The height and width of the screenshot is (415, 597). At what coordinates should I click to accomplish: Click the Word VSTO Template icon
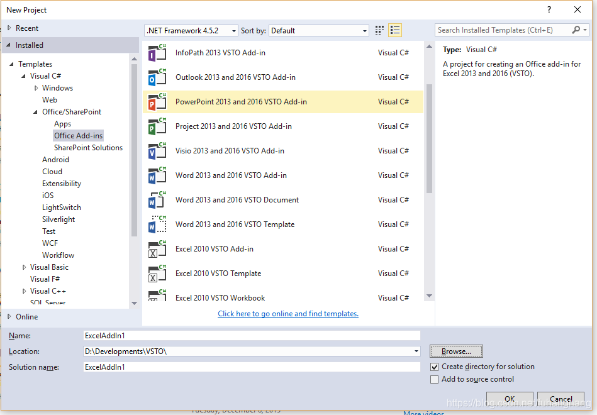(157, 224)
